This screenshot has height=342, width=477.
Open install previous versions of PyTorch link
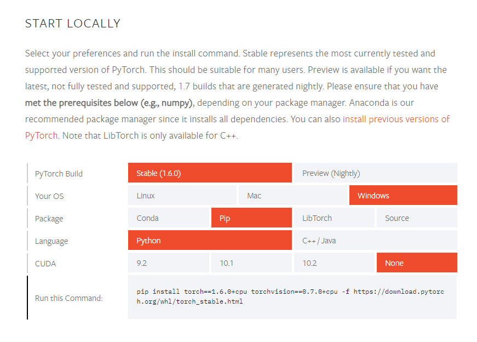click(x=396, y=119)
